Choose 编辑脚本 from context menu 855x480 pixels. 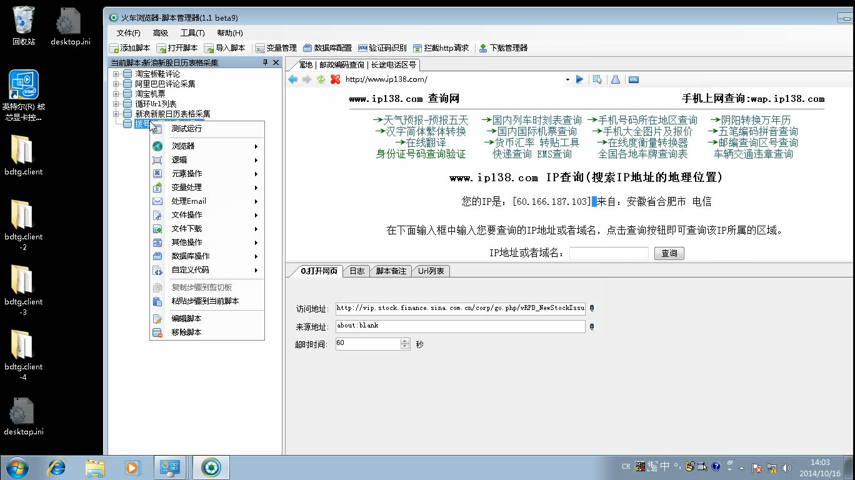207,319
